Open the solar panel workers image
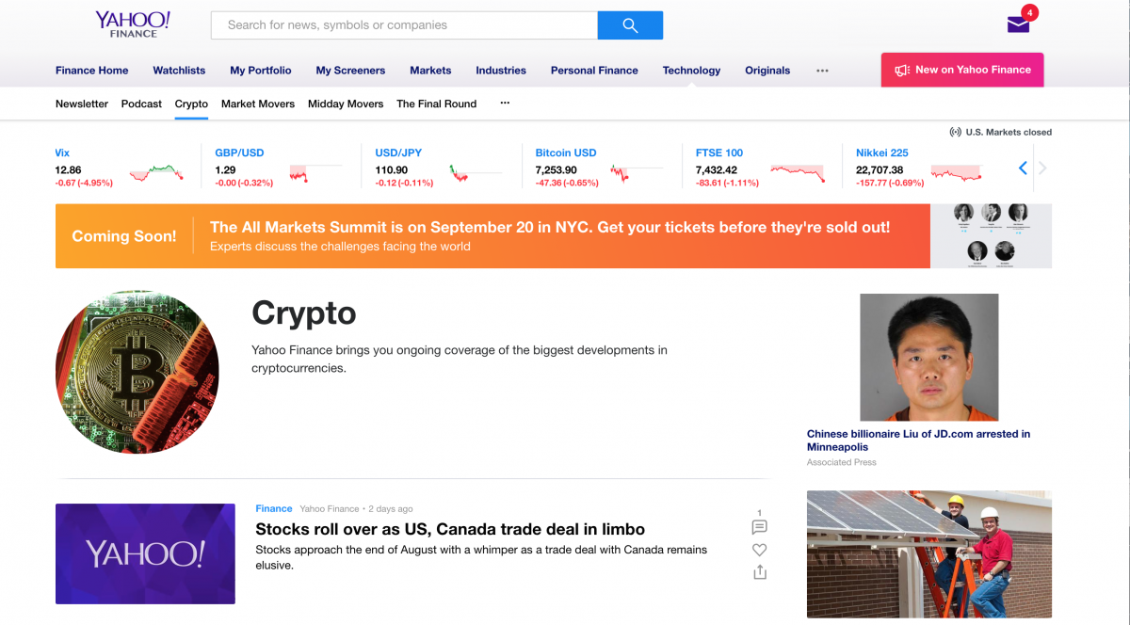1130x625 pixels. (929, 554)
